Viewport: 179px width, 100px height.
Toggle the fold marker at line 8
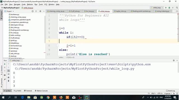pyautogui.click(x=58, y=46)
